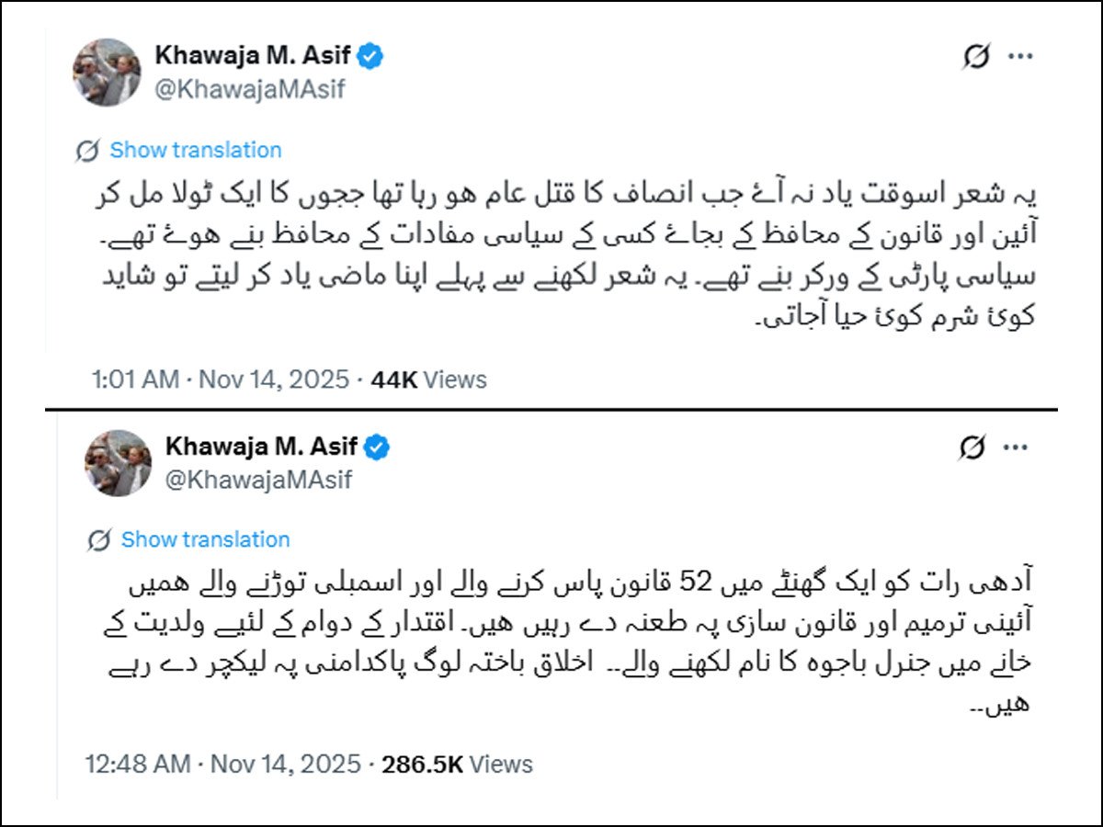
Task: Open the 1:01 AM · Nov 14, 2025 timestamp
Action: point(221,380)
